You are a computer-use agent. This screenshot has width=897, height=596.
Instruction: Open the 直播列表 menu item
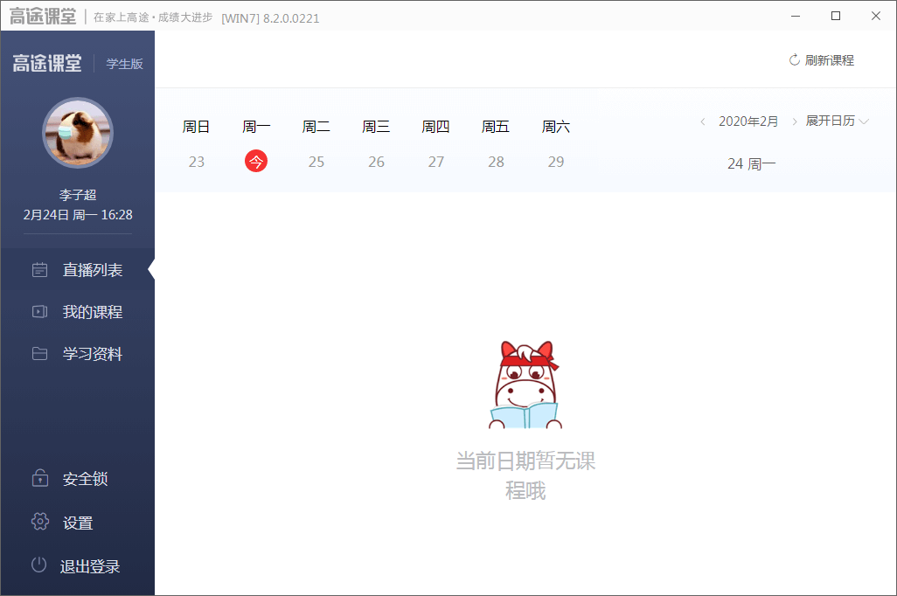coord(92,270)
